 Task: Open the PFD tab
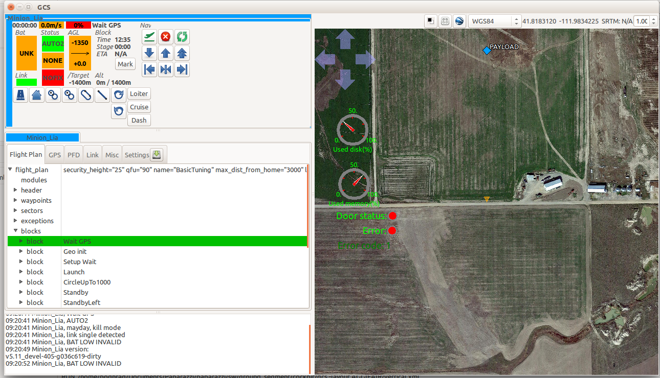74,155
